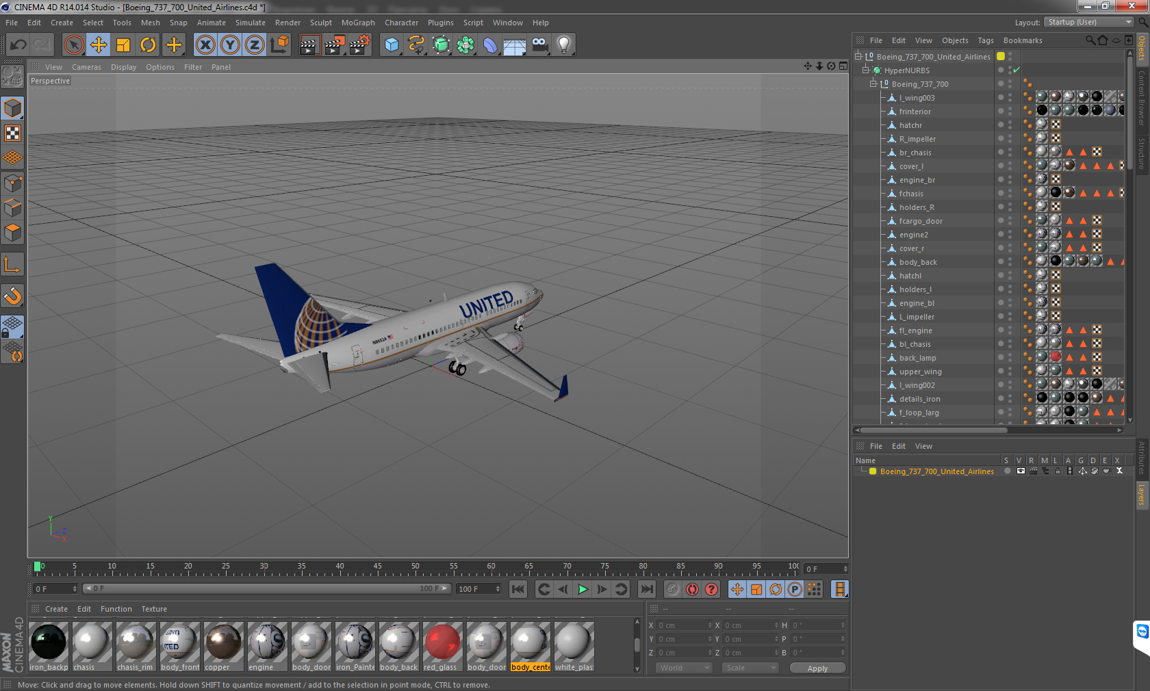Switch to Texture mode in left palette

pyautogui.click(x=13, y=133)
